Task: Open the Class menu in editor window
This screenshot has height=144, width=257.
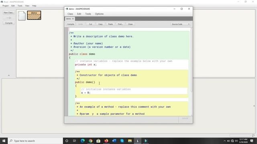Action: coord(70,14)
